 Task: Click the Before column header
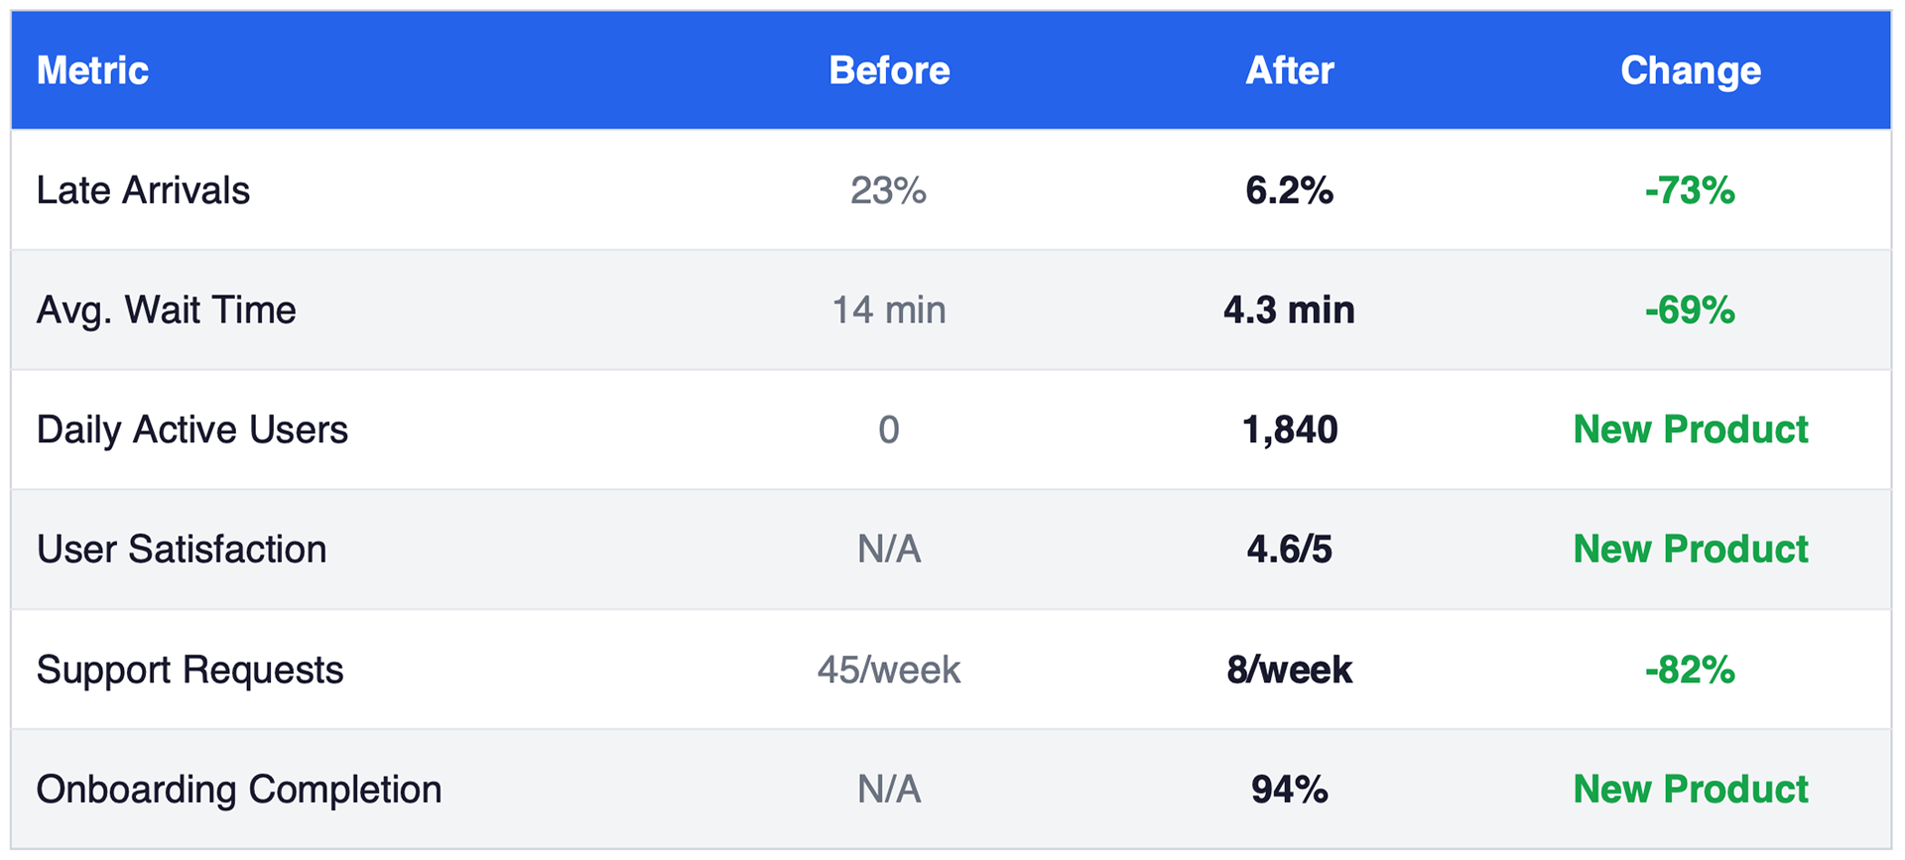889,70
